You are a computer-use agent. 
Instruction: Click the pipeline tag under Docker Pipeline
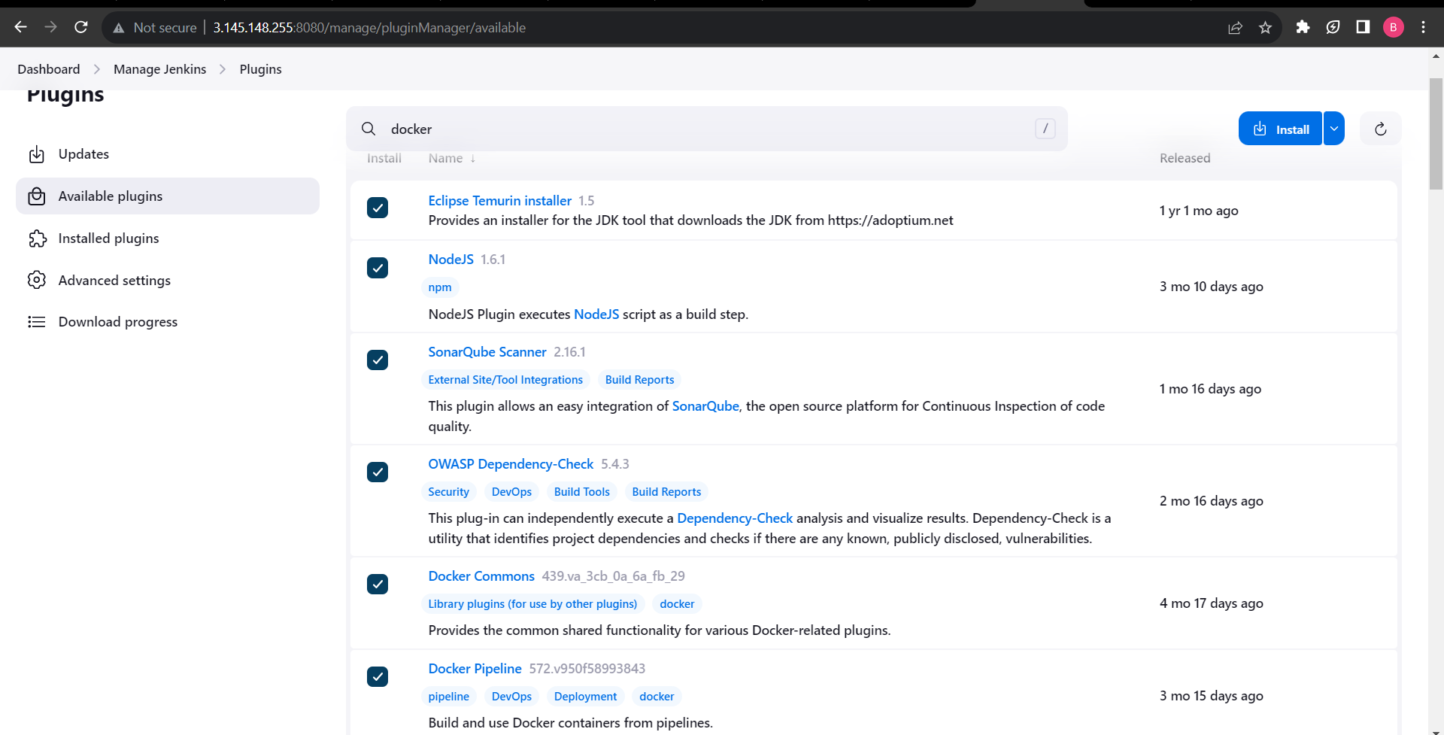click(x=448, y=697)
